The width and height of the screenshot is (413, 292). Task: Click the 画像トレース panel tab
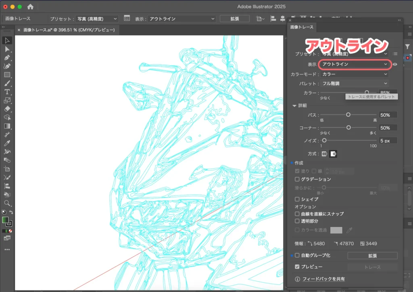pos(302,27)
